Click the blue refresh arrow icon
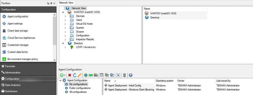This screenshot has height=95, width=253. [x=74, y=75]
